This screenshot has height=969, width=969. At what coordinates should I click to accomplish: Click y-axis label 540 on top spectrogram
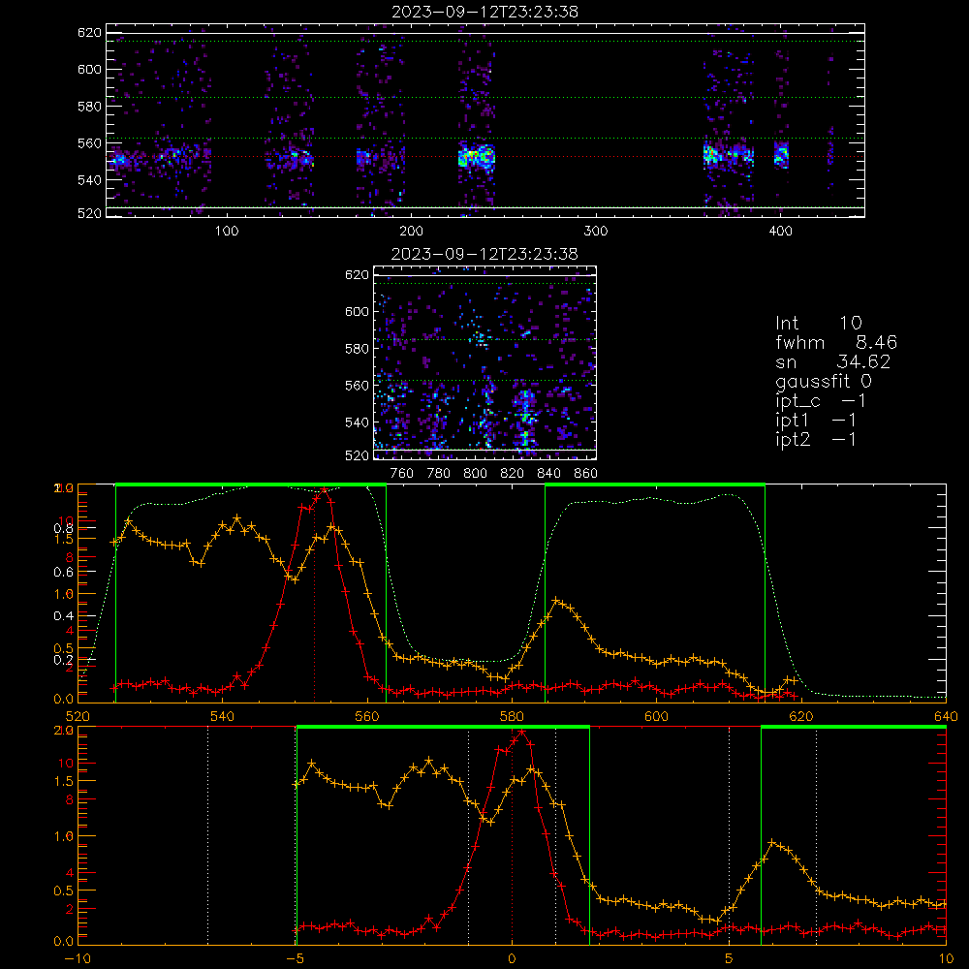(89, 180)
